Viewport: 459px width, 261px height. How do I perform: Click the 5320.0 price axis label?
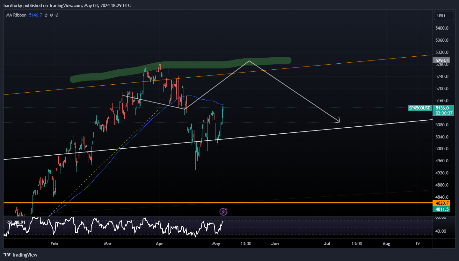442,52
